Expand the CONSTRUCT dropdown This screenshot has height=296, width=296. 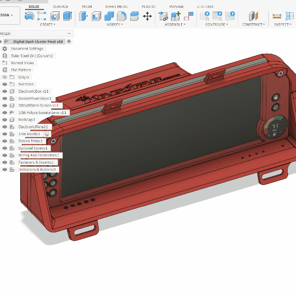pos(254,25)
